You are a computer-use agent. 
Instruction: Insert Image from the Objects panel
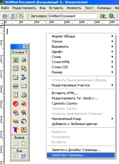pyautogui.click(x=15, y=60)
